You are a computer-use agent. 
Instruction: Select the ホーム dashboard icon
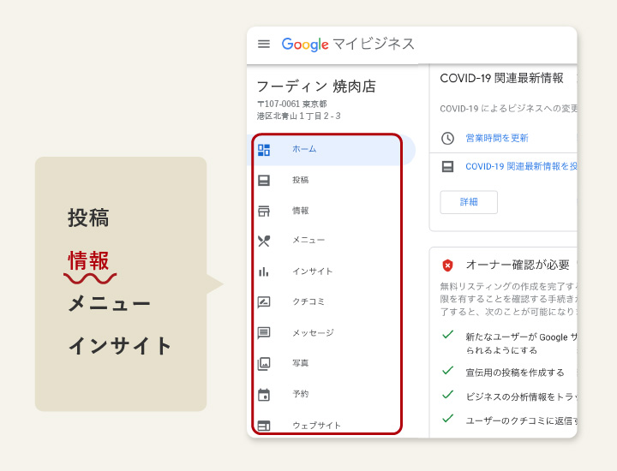coord(264,150)
